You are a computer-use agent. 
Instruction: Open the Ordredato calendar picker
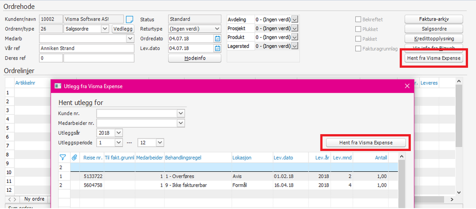pos(217,39)
